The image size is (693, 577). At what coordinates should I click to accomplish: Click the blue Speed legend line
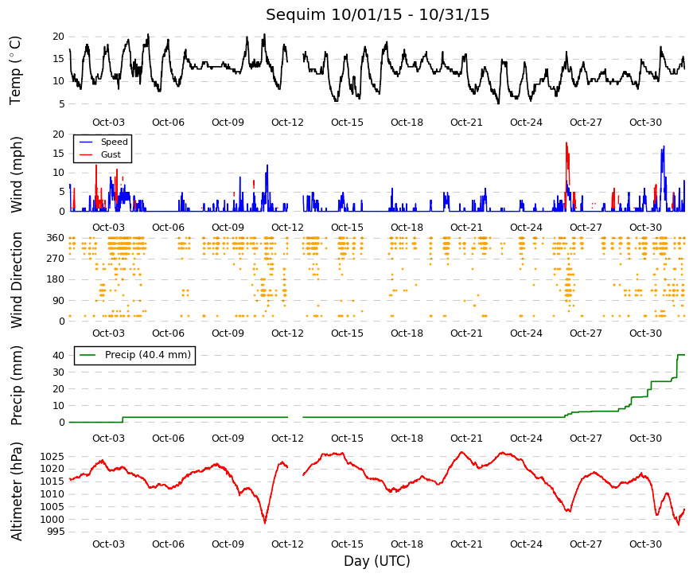point(86,142)
